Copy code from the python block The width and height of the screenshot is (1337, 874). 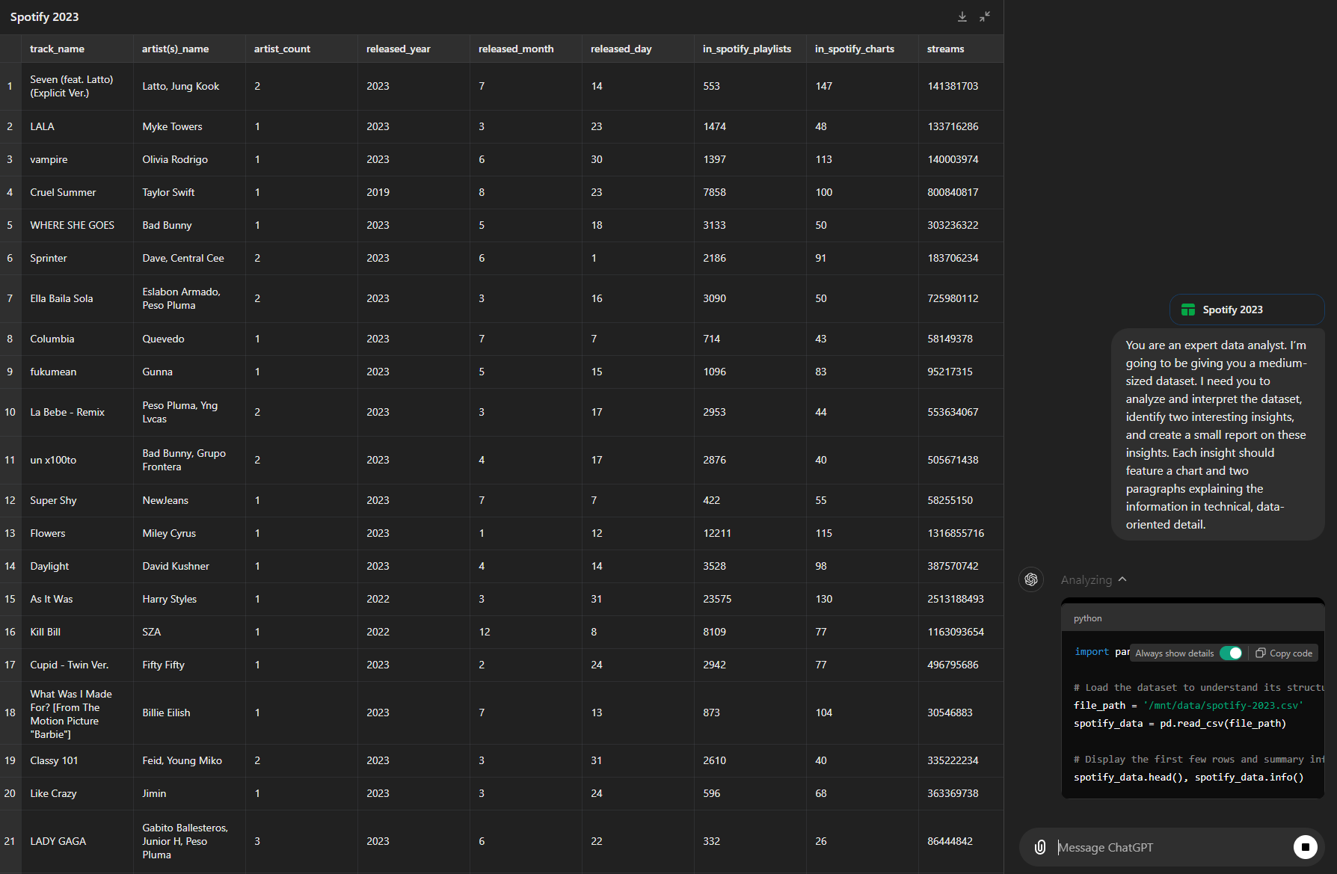(1284, 653)
